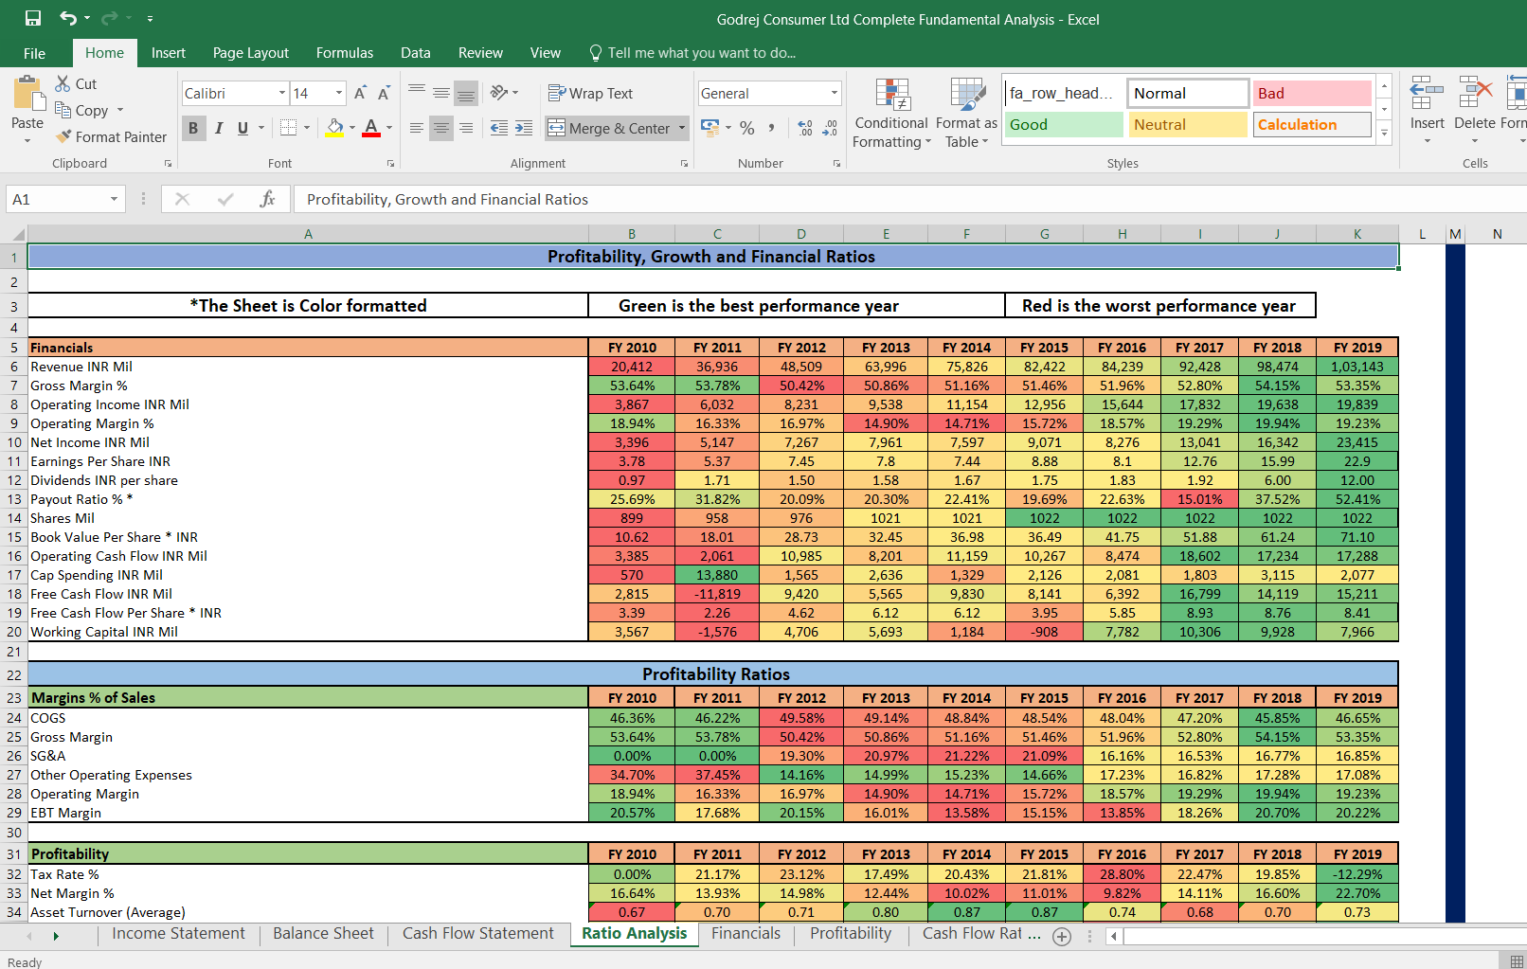1527x969 pixels.
Task: Click the Decrease Indent icon
Action: pos(499,128)
